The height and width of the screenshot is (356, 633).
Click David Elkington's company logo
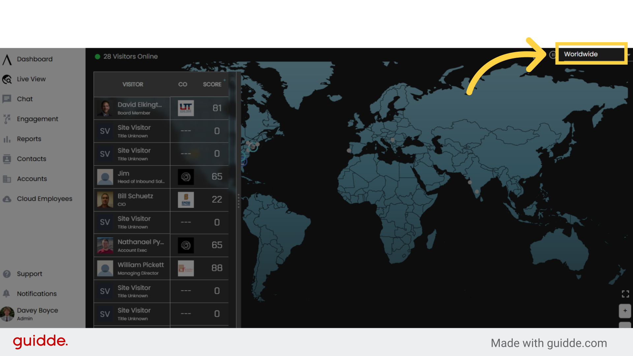click(x=186, y=108)
